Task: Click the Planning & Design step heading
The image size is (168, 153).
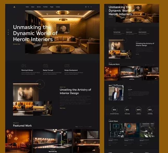Action: pyautogui.click(x=27, y=70)
